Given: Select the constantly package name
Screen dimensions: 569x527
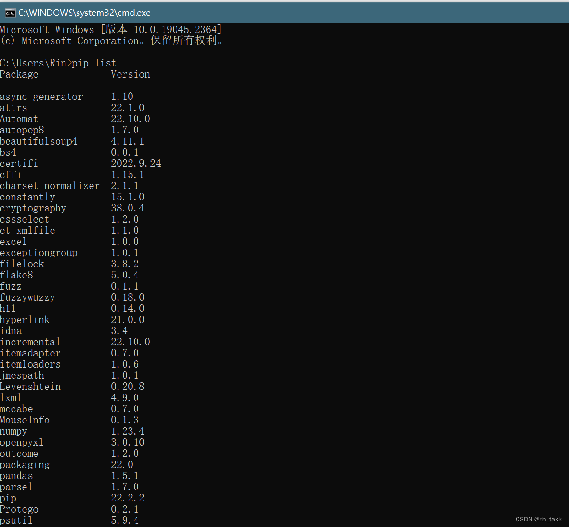Looking at the screenshot, I should click(27, 197).
